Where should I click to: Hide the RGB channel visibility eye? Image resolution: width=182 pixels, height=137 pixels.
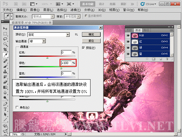128,35
